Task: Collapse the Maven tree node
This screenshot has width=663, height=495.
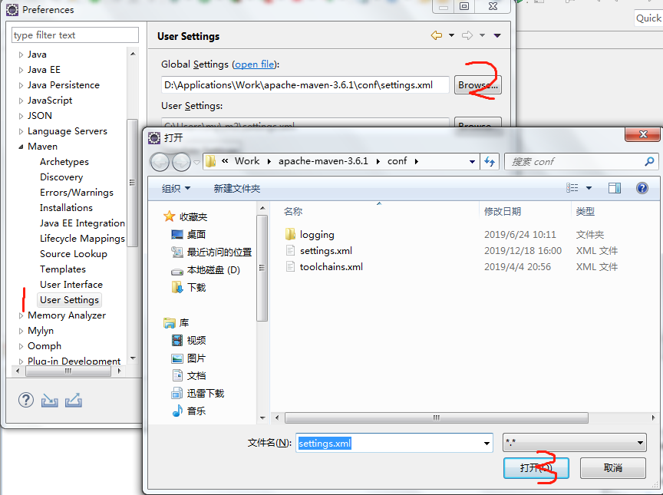Action: 21,147
